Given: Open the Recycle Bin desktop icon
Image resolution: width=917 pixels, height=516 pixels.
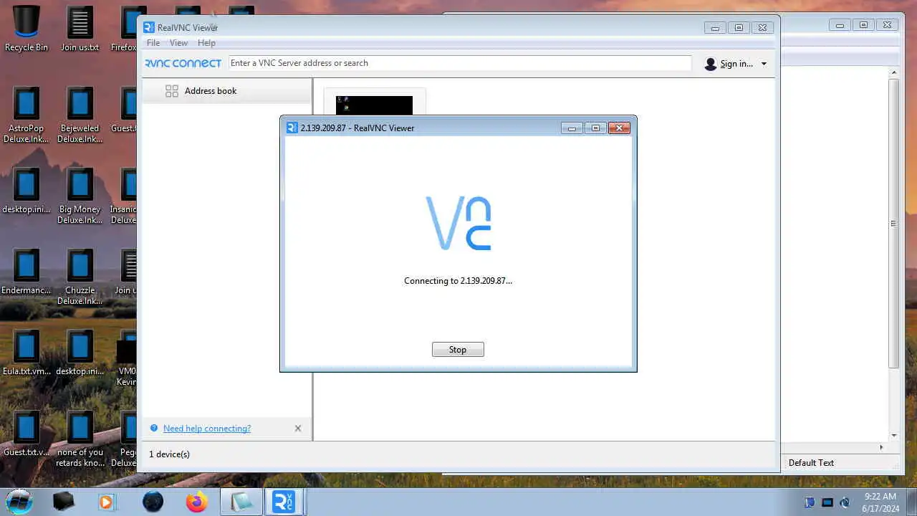Looking at the screenshot, I should (27, 29).
